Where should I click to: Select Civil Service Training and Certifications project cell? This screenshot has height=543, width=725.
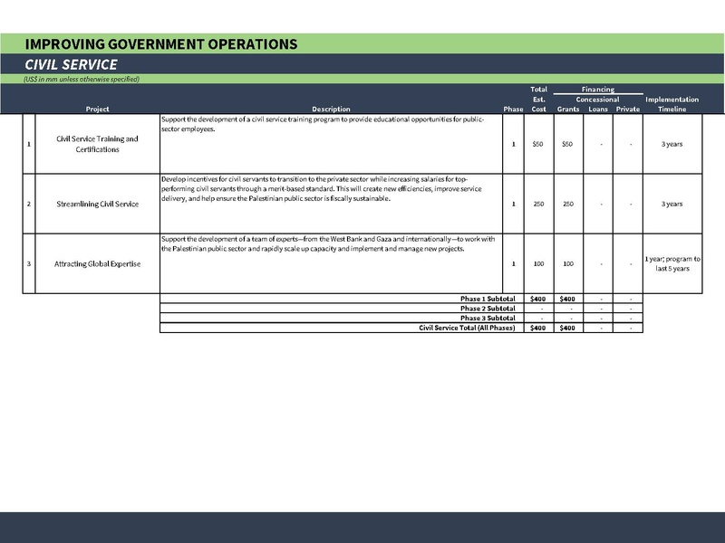click(97, 144)
